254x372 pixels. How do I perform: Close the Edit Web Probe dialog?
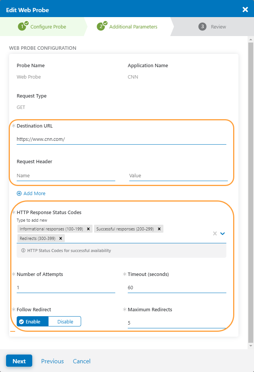tap(245, 9)
